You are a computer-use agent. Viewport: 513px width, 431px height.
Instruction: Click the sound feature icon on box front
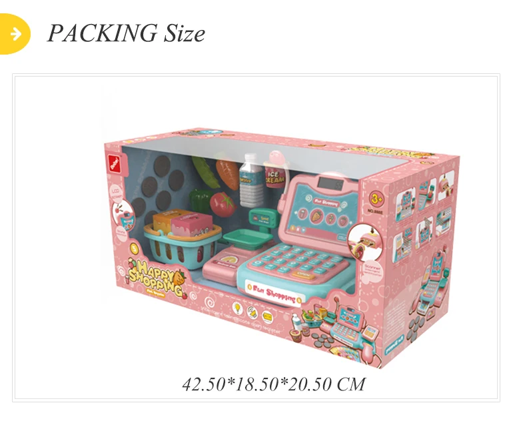pos(253,312)
